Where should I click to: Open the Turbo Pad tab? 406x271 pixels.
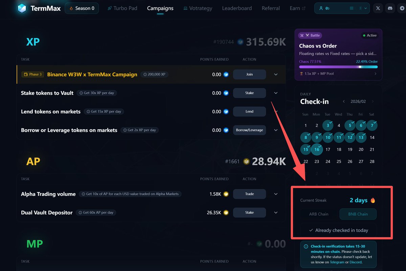coord(122,8)
